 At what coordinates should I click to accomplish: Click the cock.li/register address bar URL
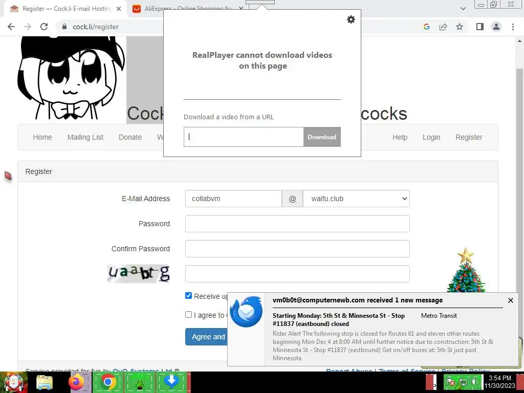click(x=96, y=27)
